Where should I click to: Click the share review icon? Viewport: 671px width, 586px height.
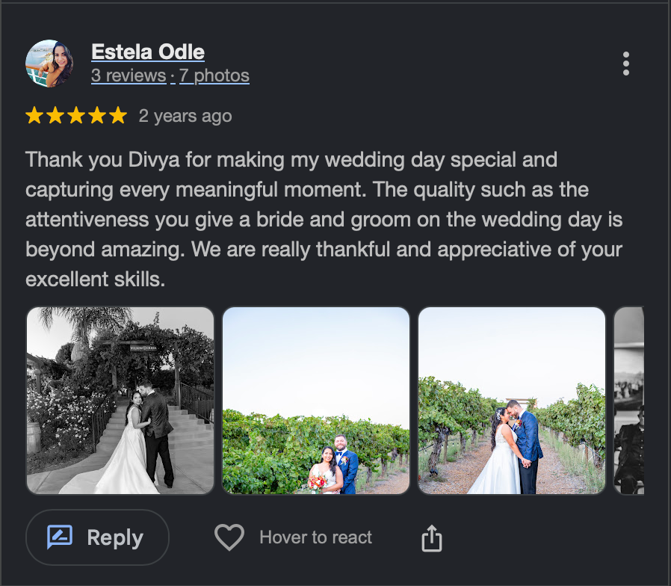tap(432, 538)
